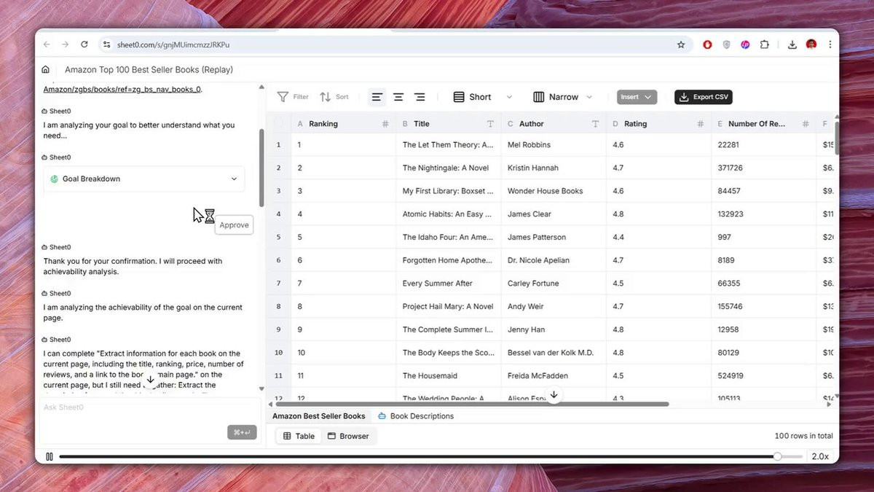Click the page title 'Amazon Top 100 Best Seller Books (Replay)'
874x492 pixels.
[149, 70]
